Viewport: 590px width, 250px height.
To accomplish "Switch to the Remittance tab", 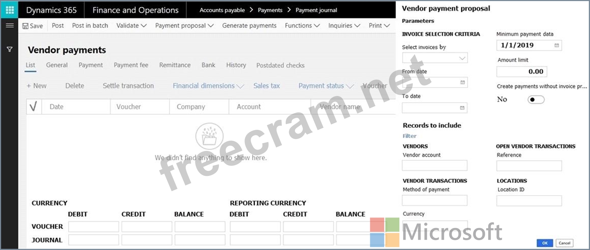I will [175, 65].
